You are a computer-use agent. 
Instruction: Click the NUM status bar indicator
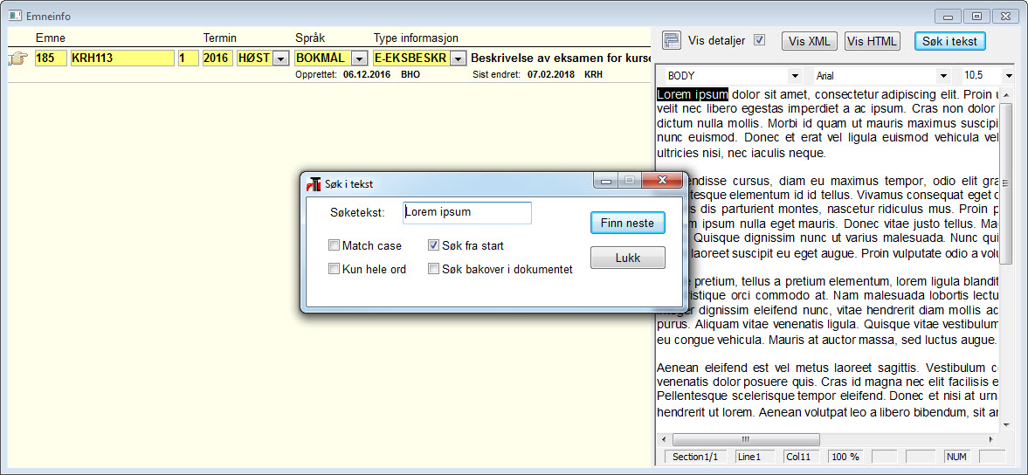[958, 457]
